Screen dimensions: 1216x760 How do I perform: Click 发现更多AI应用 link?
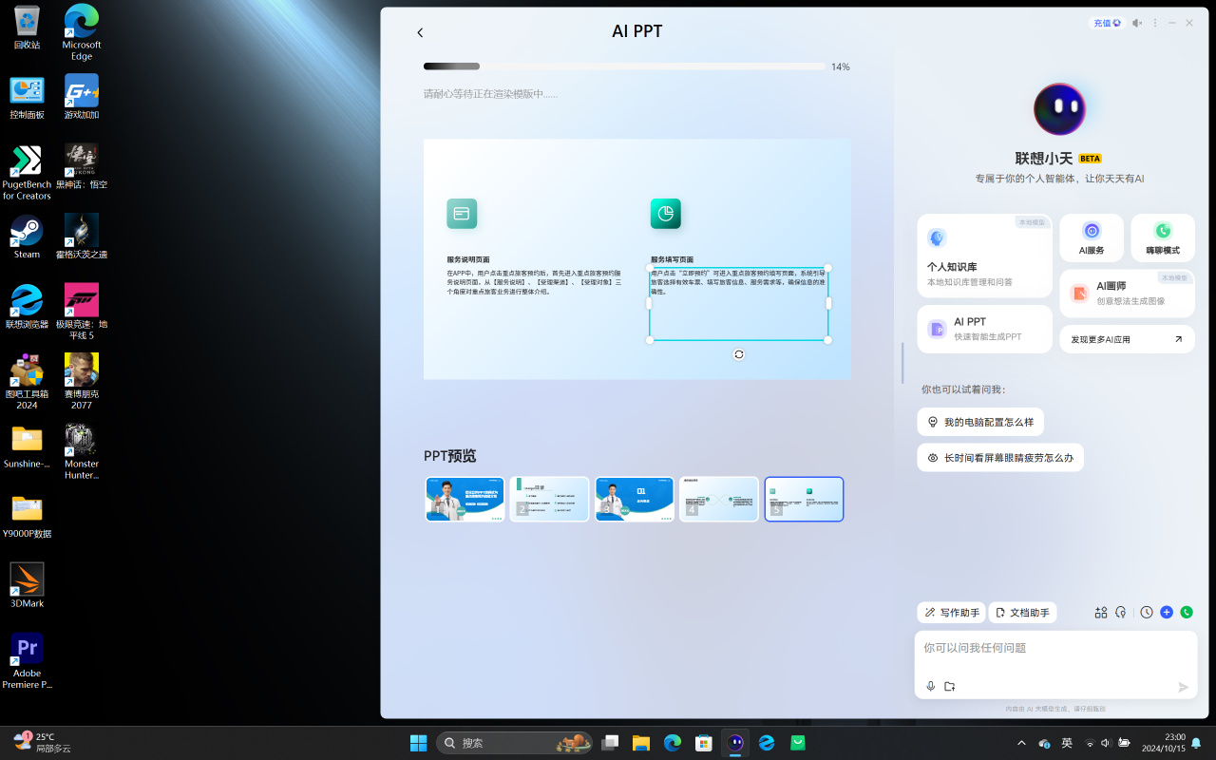(x=1127, y=339)
